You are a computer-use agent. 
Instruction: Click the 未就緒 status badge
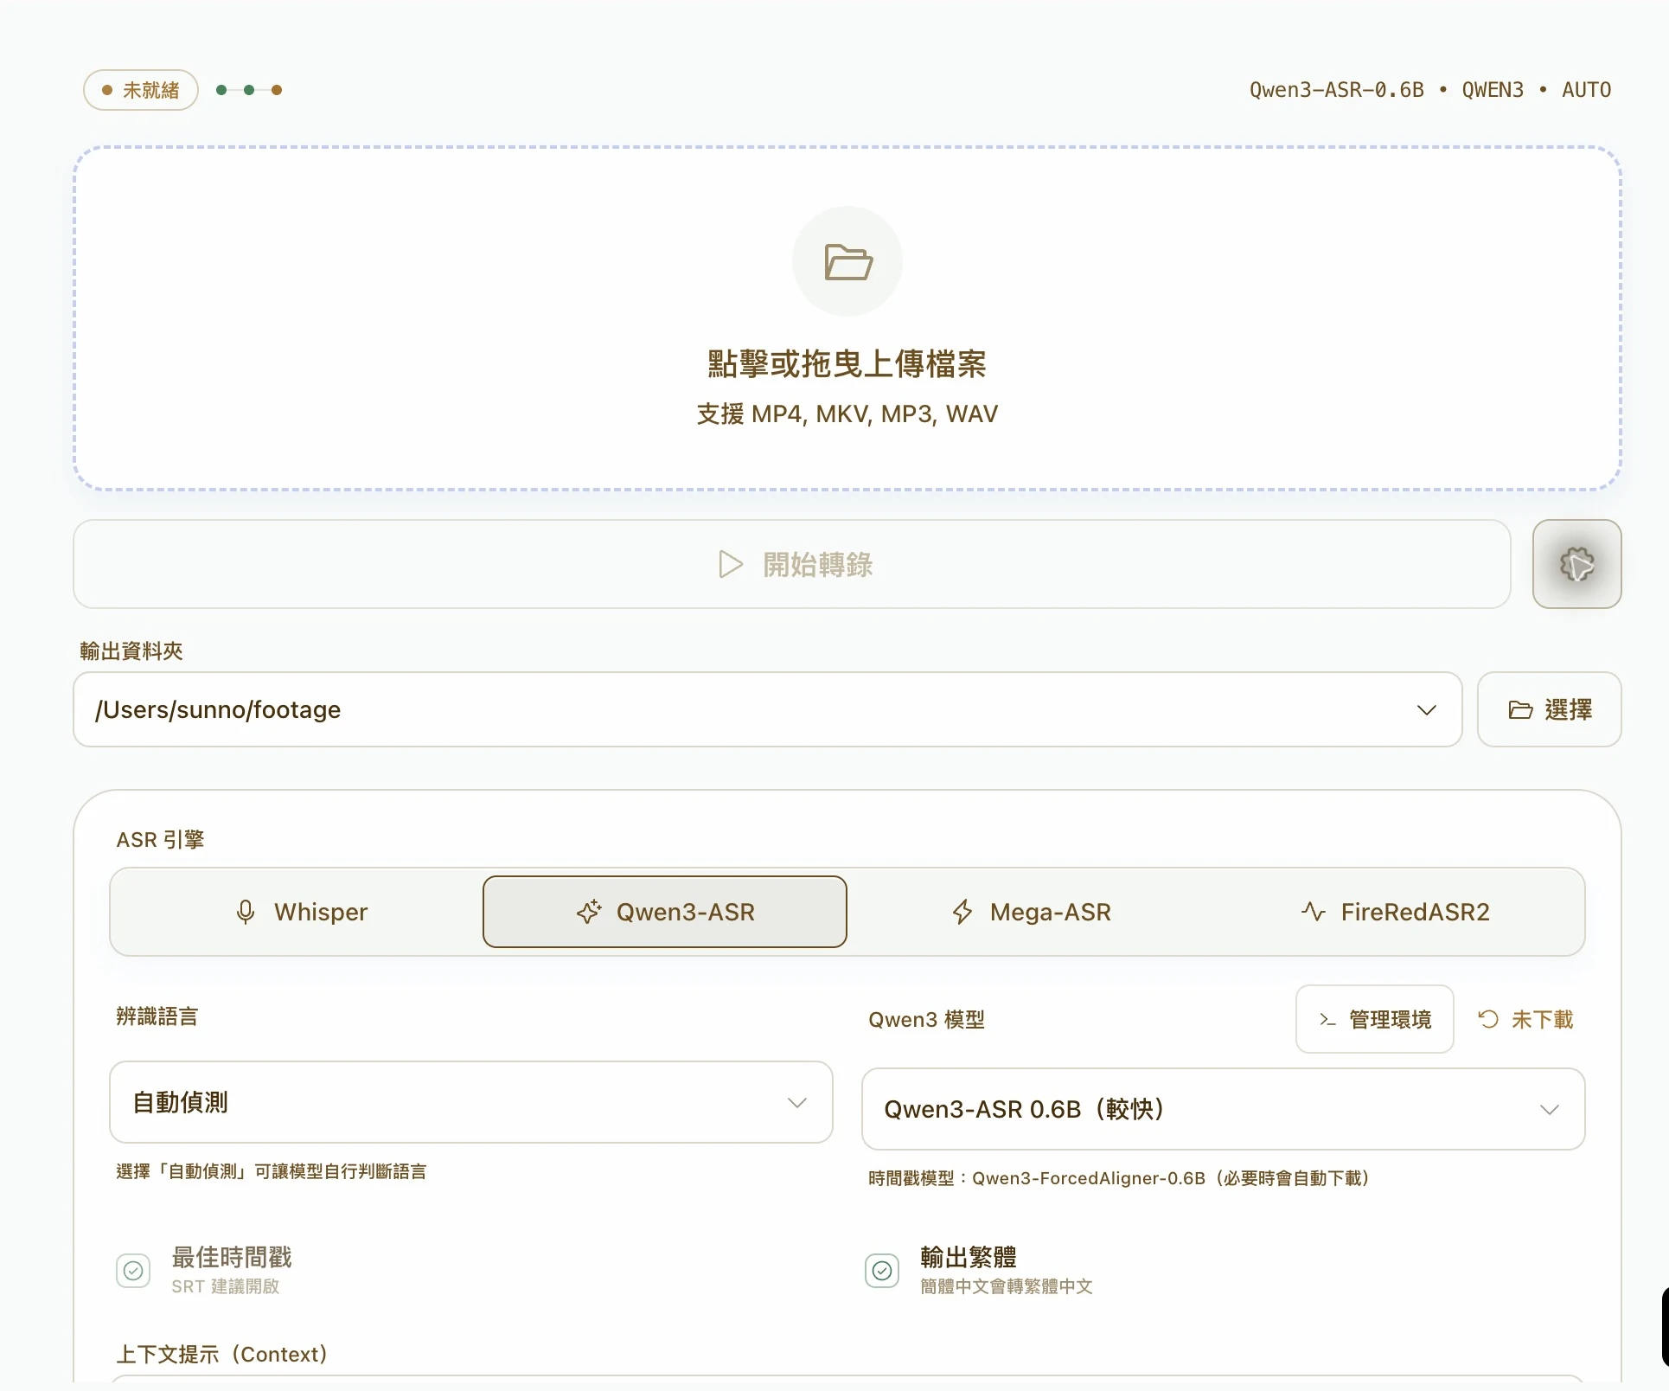point(141,90)
